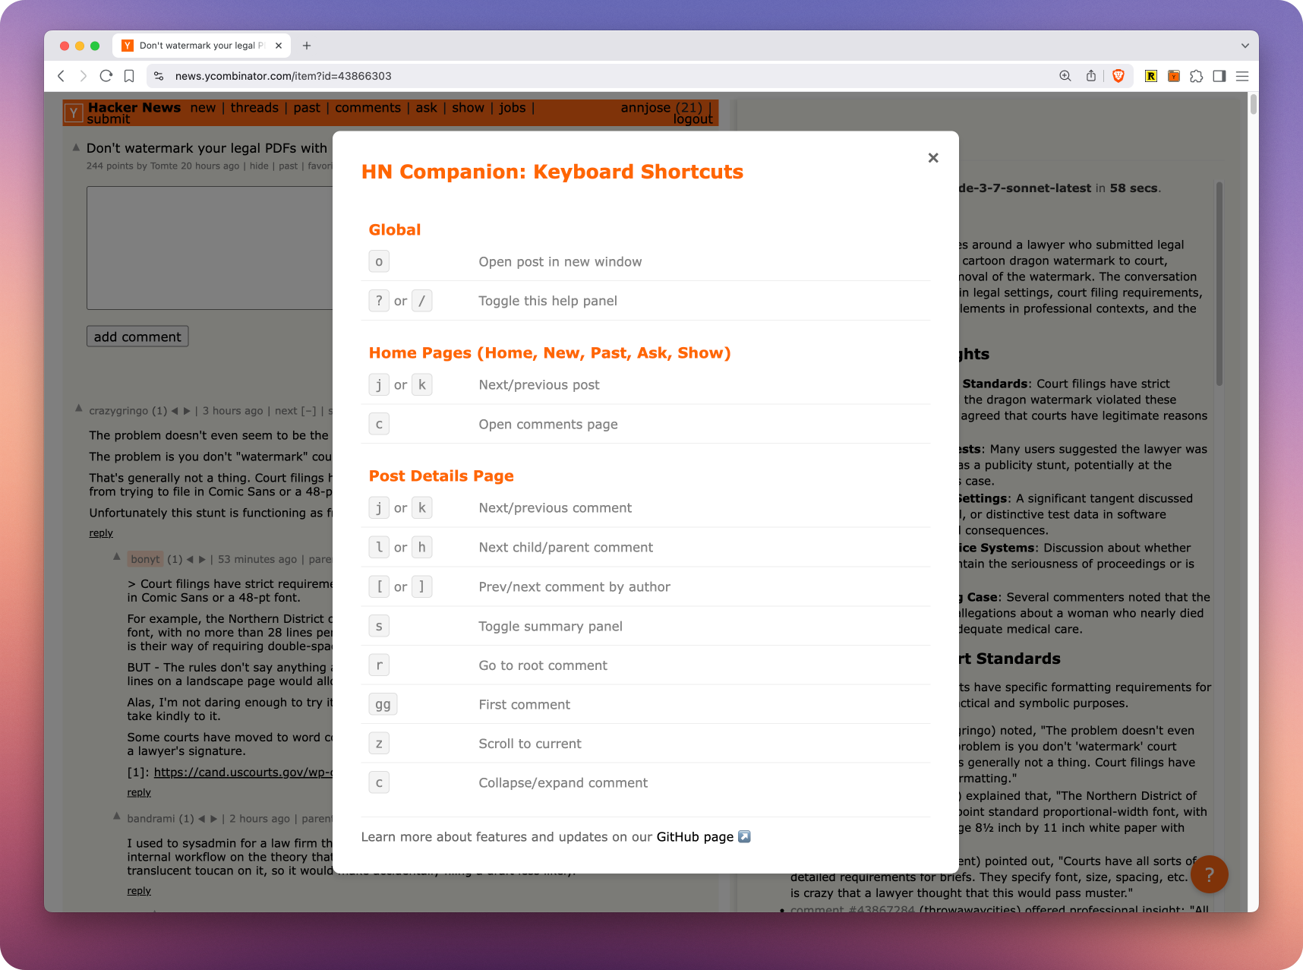Click the share icon in address bar
Screen dimensions: 1303x970
click(1091, 76)
